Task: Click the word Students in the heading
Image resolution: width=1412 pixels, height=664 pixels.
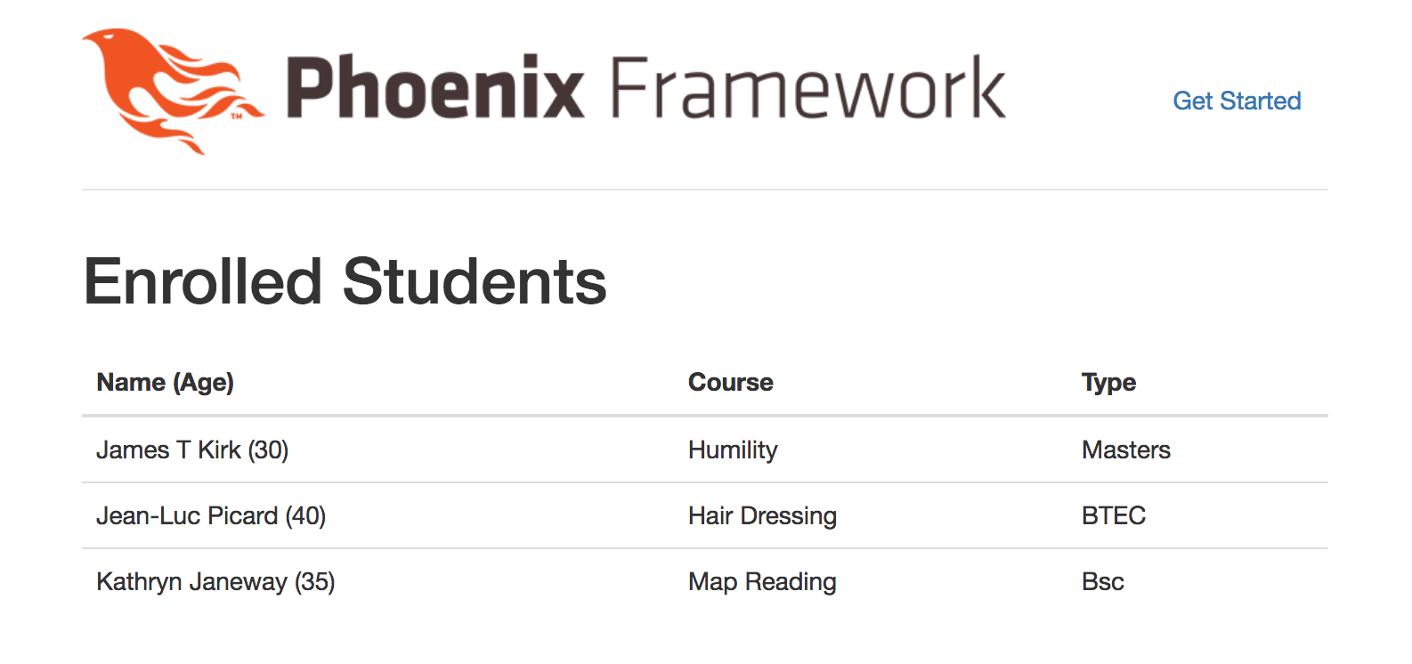Action: click(x=475, y=282)
